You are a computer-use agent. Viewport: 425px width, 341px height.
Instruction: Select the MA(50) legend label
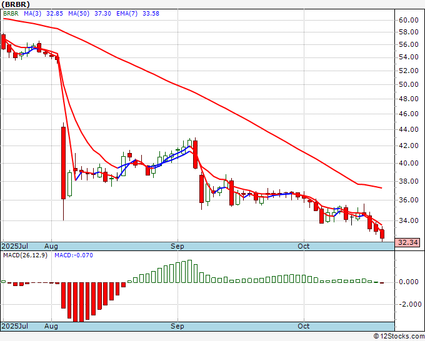coord(79,14)
